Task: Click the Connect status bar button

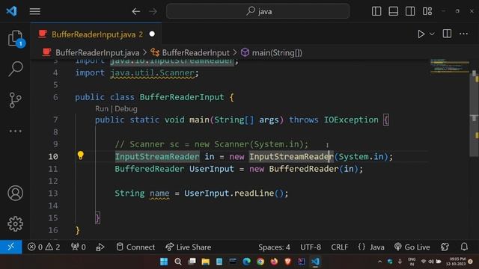Action: pos(135,247)
